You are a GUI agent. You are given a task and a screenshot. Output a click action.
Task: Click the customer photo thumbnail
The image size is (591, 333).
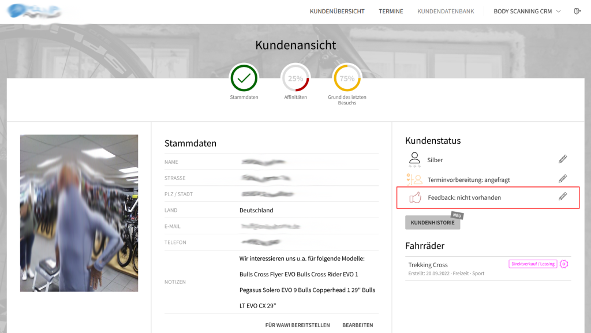(79, 213)
